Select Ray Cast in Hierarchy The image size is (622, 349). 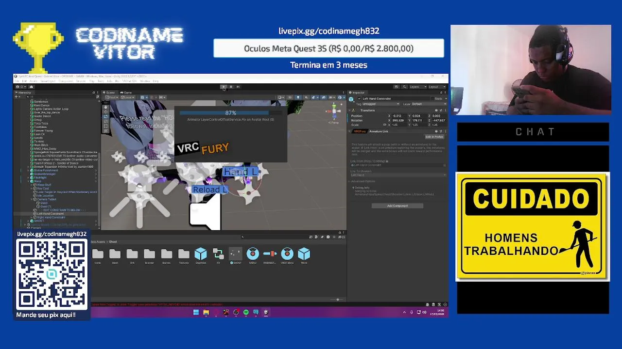click(43, 189)
